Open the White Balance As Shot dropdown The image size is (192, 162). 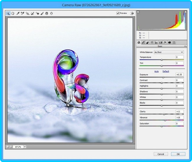[169, 52]
